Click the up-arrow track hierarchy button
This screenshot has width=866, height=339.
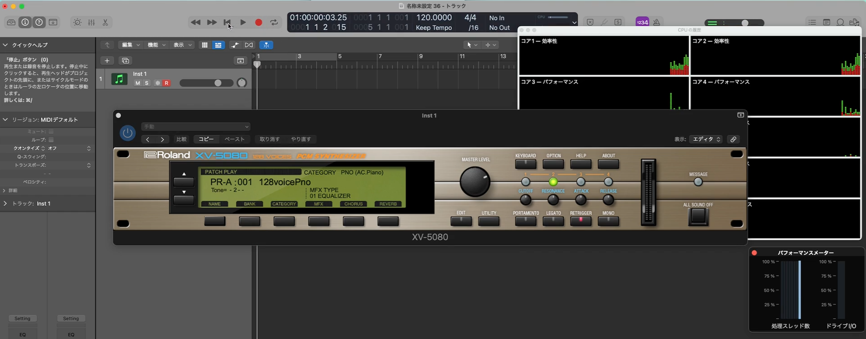(107, 45)
